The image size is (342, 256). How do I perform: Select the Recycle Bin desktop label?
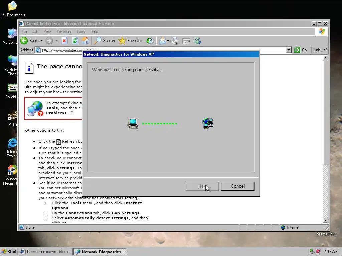tap(326, 234)
